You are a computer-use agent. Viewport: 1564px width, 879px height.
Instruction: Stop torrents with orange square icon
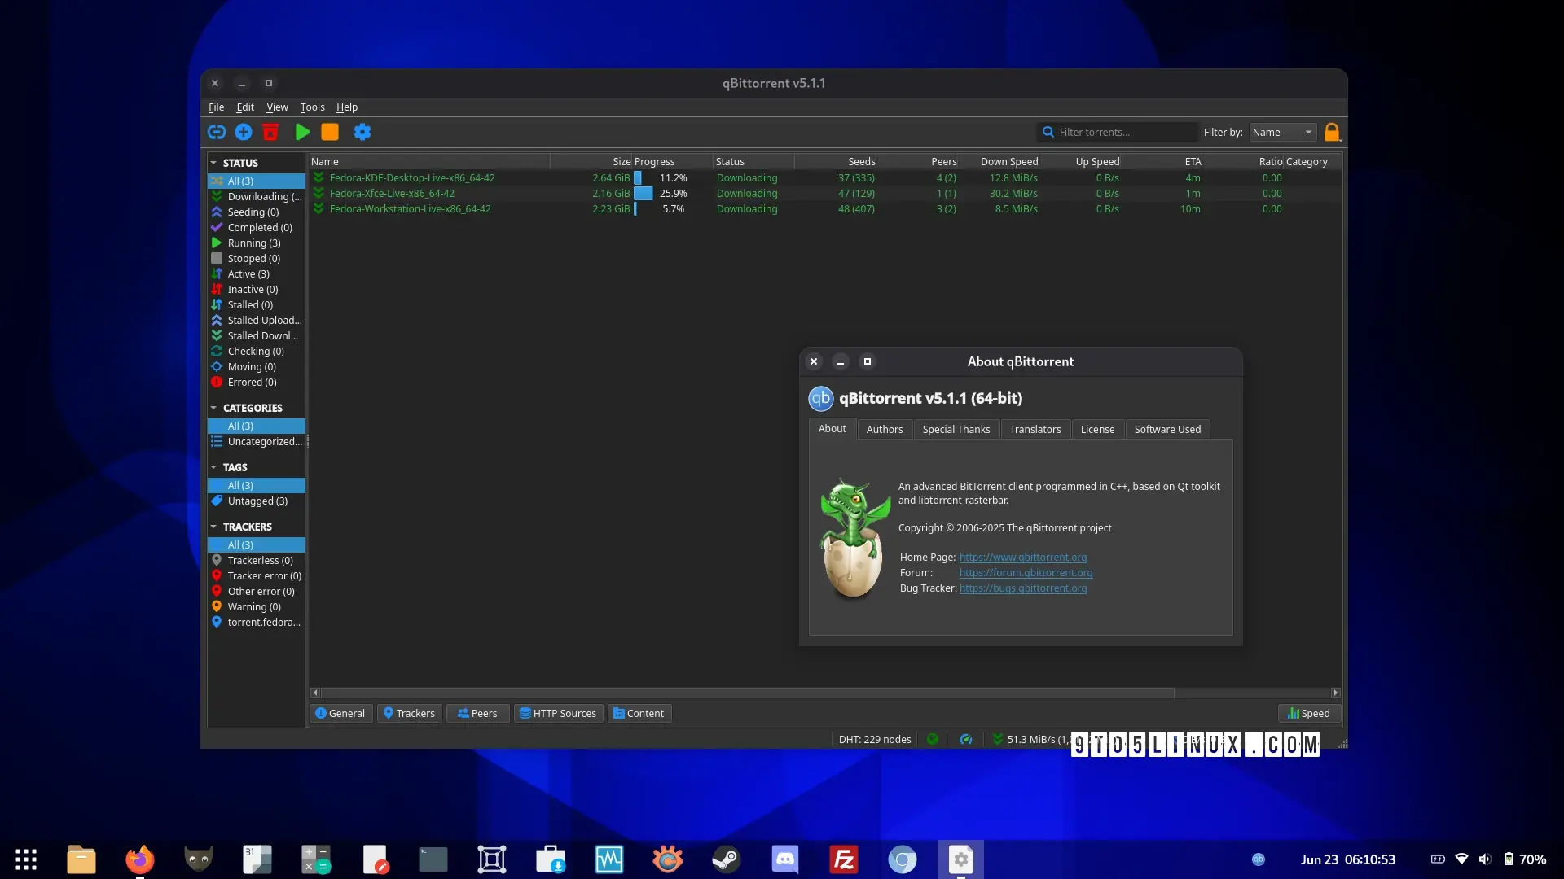[x=330, y=132]
